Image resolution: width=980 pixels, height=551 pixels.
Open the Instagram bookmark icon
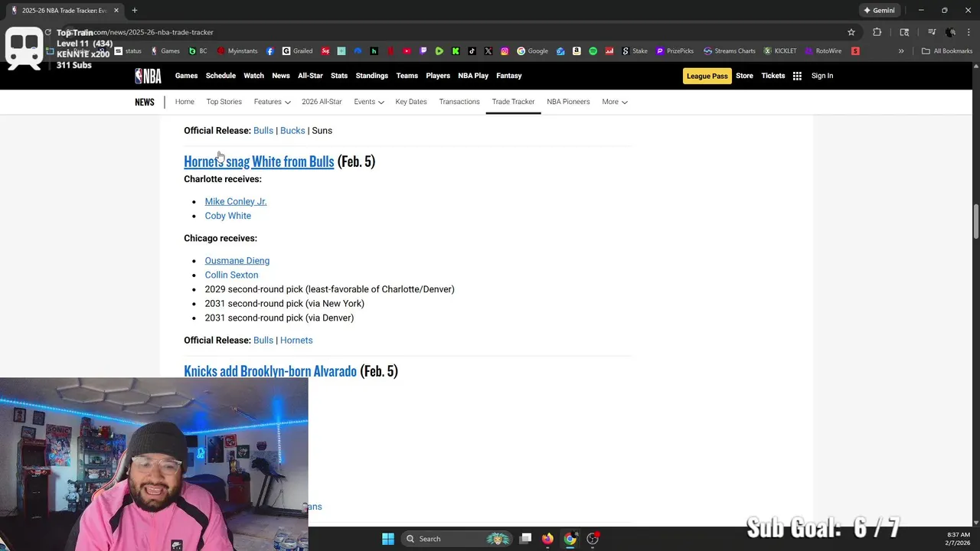(505, 51)
